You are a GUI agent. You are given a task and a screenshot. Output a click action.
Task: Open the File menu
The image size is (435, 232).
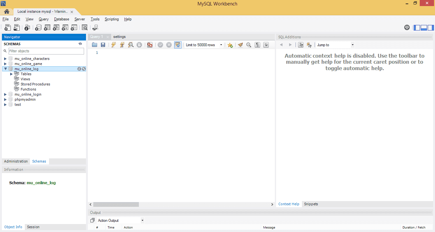[5, 19]
